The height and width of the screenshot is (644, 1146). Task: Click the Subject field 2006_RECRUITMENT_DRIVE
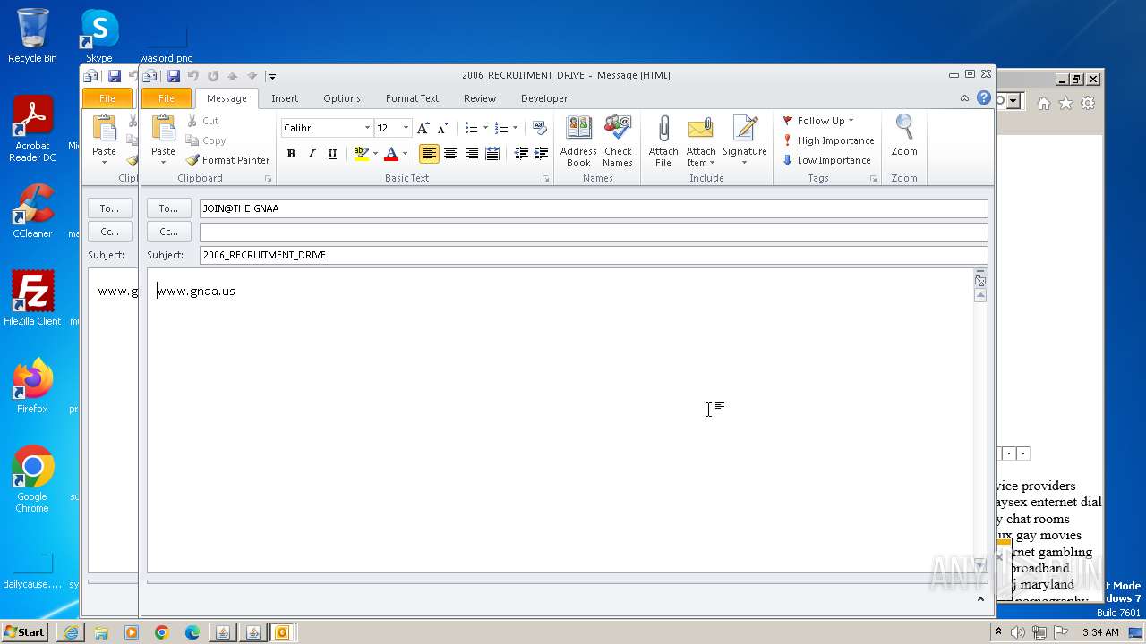click(x=594, y=255)
